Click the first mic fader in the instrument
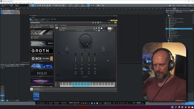 (x=75, y=58)
